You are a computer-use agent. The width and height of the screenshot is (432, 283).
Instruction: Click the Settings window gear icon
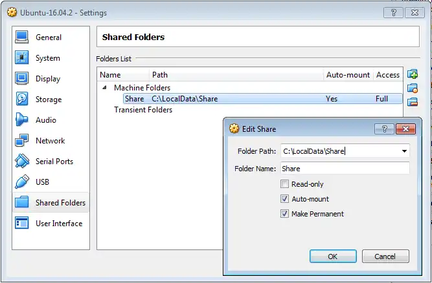pyautogui.click(x=12, y=12)
